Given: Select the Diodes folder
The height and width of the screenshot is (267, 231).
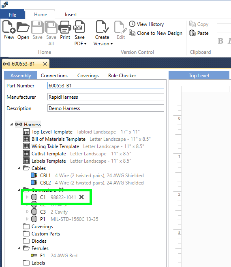Looking at the screenshot, I should tap(35, 241).
